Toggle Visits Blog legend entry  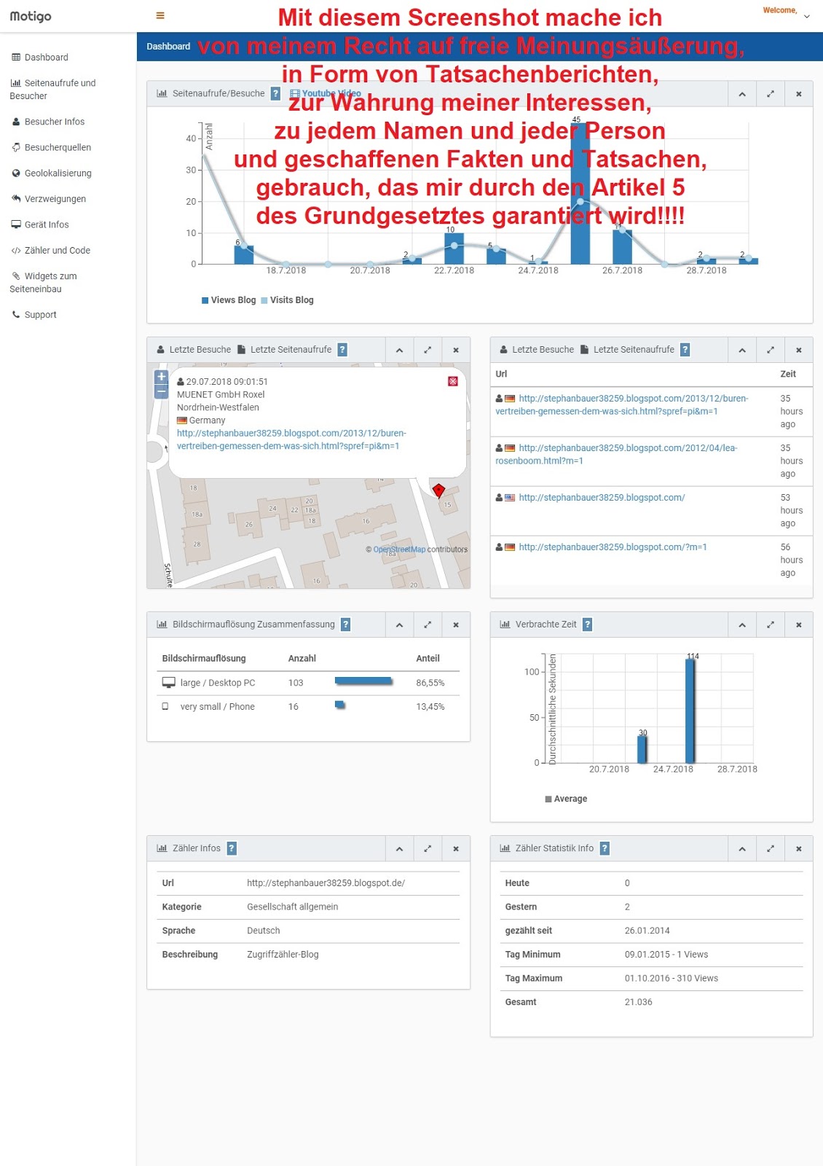[x=287, y=300]
